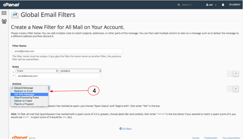The image size is (243, 139).
Task: Click the Filter Name input field
Action: [x=68, y=51]
